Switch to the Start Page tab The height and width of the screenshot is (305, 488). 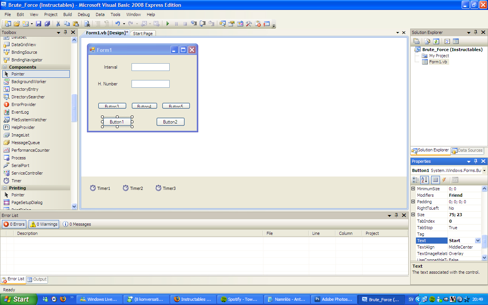pyautogui.click(x=143, y=34)
